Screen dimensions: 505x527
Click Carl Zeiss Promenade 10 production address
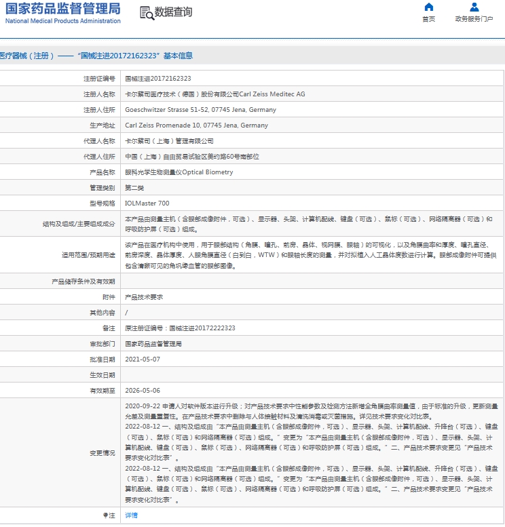[x=196, y=125]
